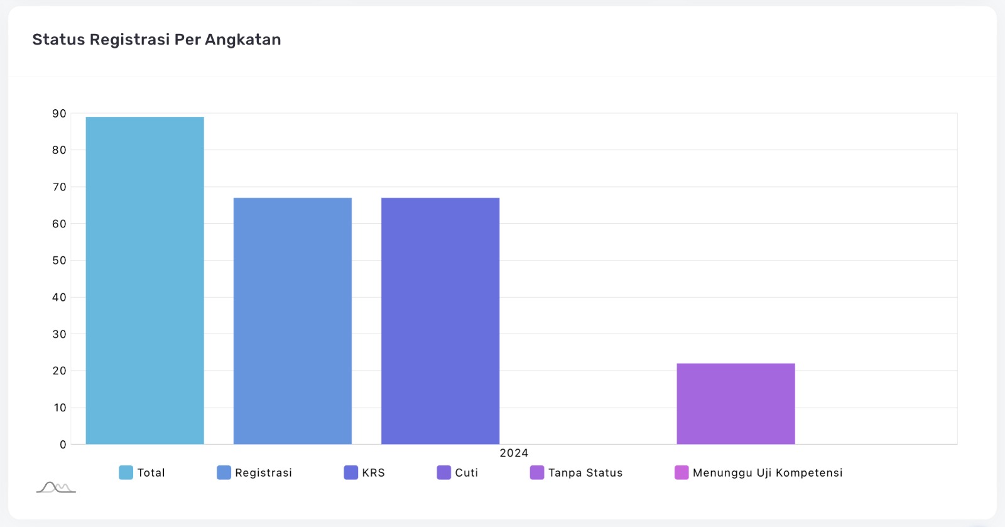Toggle Menunggu Uji Kompetensi via its legend text
Image resolution: width=1005 pixels, height=527 pixels.
(767, 473)
